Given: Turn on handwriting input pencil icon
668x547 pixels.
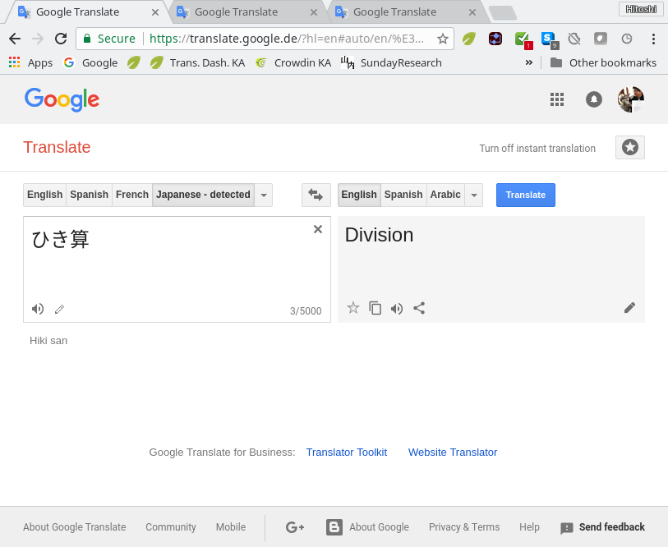Looking at the screenshot, I should click(x=60, y=309).
